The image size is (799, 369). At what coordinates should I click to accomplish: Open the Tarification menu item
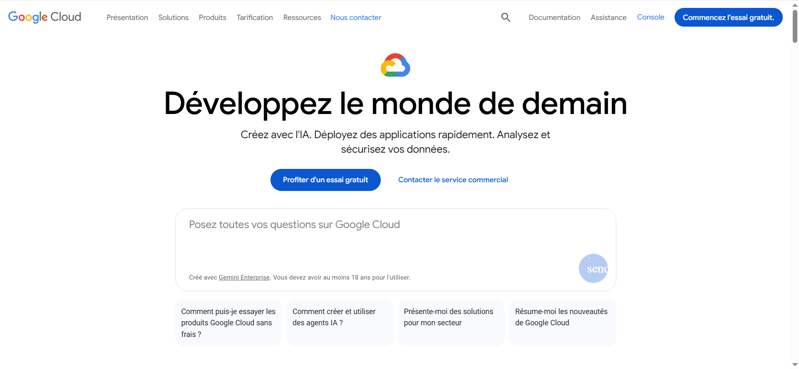pos(255,17)
